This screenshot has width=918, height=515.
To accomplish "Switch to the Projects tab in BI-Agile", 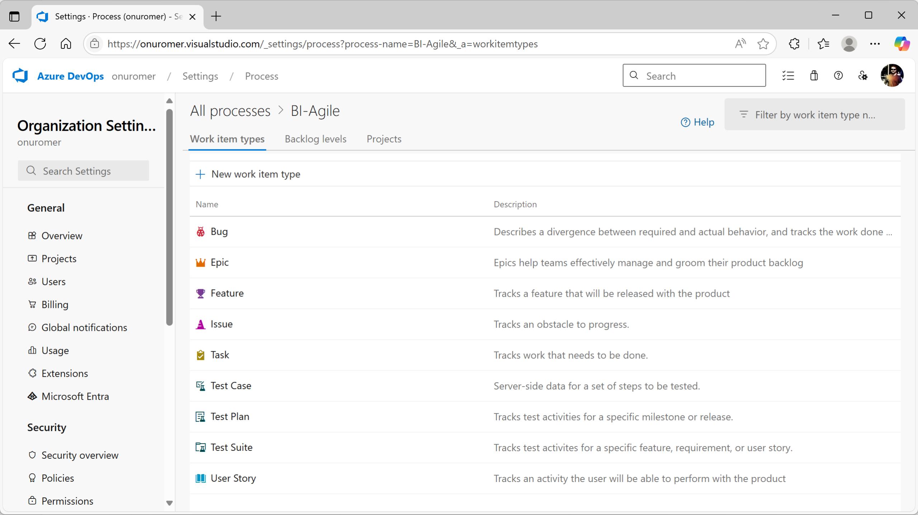I will [384, 139].
